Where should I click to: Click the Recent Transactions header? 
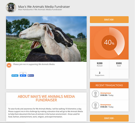109,85
